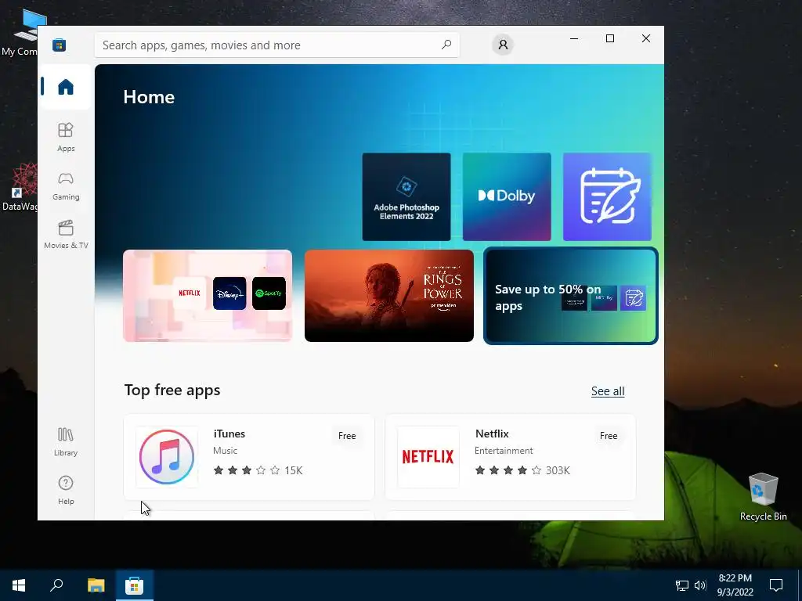Click the iTunes app title text
Viewport: 802px width, 601px height.
coord(229,434)
